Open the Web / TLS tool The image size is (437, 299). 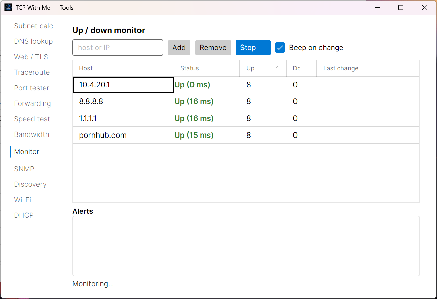tap(31, 57)
